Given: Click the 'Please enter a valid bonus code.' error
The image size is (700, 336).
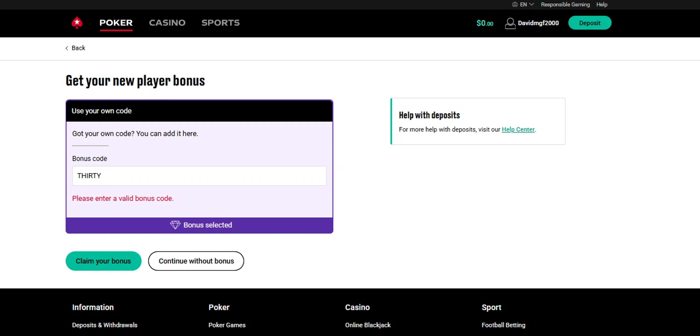Looking at the screenshot, I should point(123,198).
